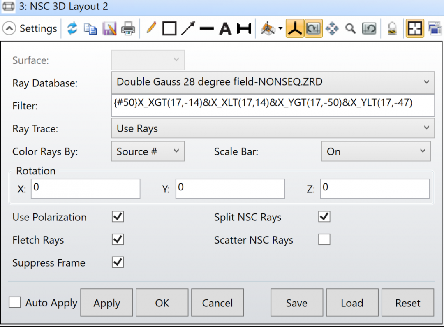Toggle the rotate view icon
The height and width of the screenshot is (327, 444).
(x=313, y=28)
